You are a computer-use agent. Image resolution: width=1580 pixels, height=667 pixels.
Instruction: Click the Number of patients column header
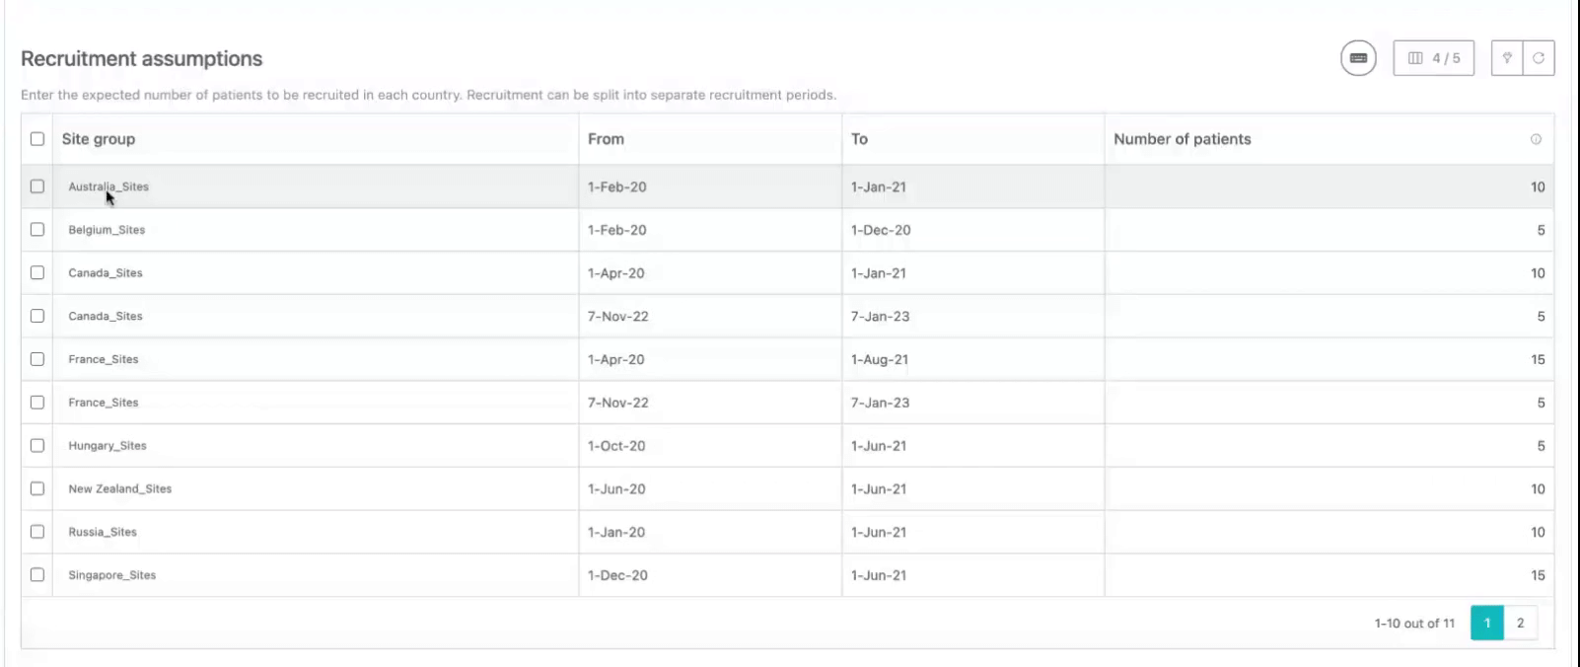1182,139
